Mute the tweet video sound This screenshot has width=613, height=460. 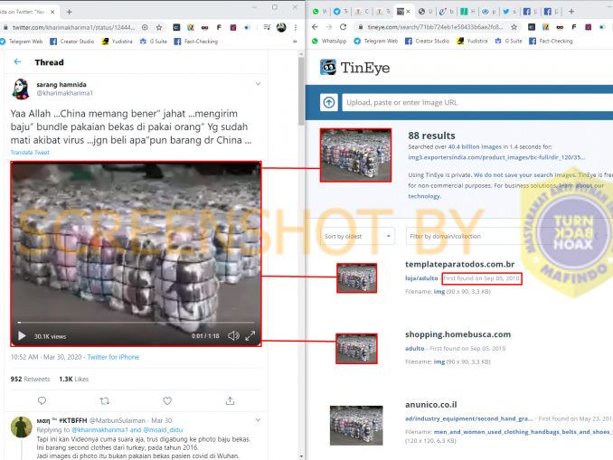pyautogui.click(x=233, y=335)
